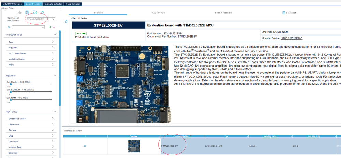This screenshot has height=158, width=341.
Task: Expand the Marketing Status filter
Action: tap(53, 59)
